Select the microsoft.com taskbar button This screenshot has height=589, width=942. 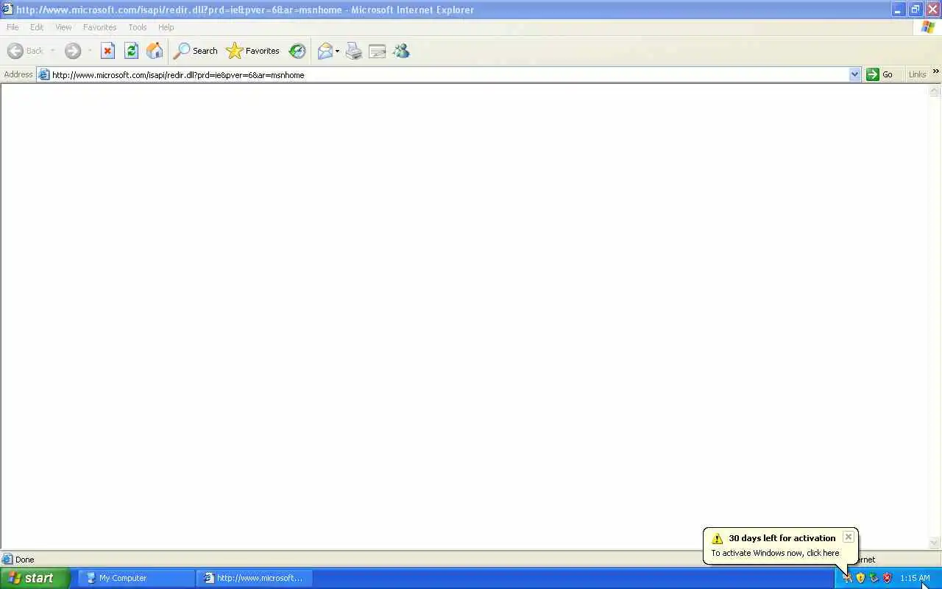tap(255, 578)
